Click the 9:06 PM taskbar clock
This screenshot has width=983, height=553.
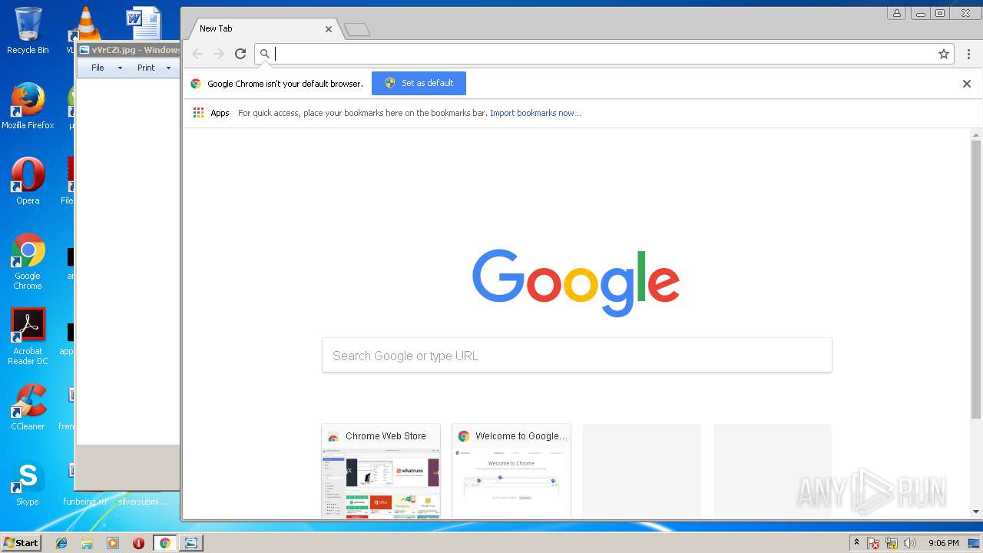click(x=943, y=543)
